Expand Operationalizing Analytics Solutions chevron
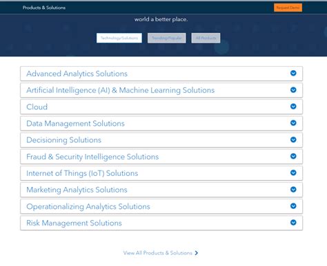 tap(293, 206)
